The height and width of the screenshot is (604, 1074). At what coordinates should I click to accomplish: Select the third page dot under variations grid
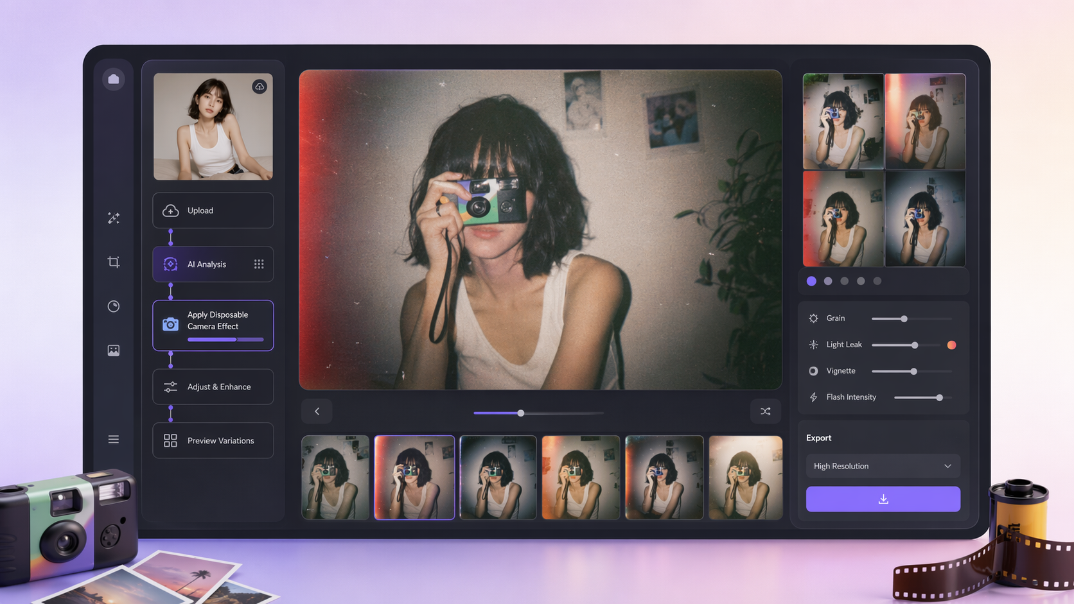(845, 281)
